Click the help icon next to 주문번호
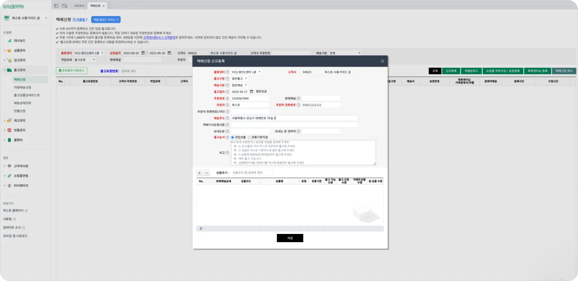This screenshot has height=281, width=578. click(227, 98)
